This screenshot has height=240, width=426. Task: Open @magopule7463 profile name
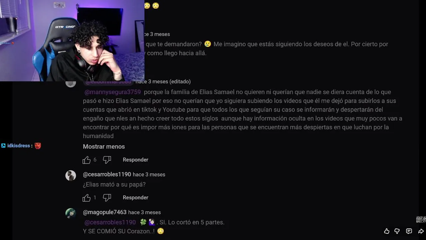pos(105,212)
